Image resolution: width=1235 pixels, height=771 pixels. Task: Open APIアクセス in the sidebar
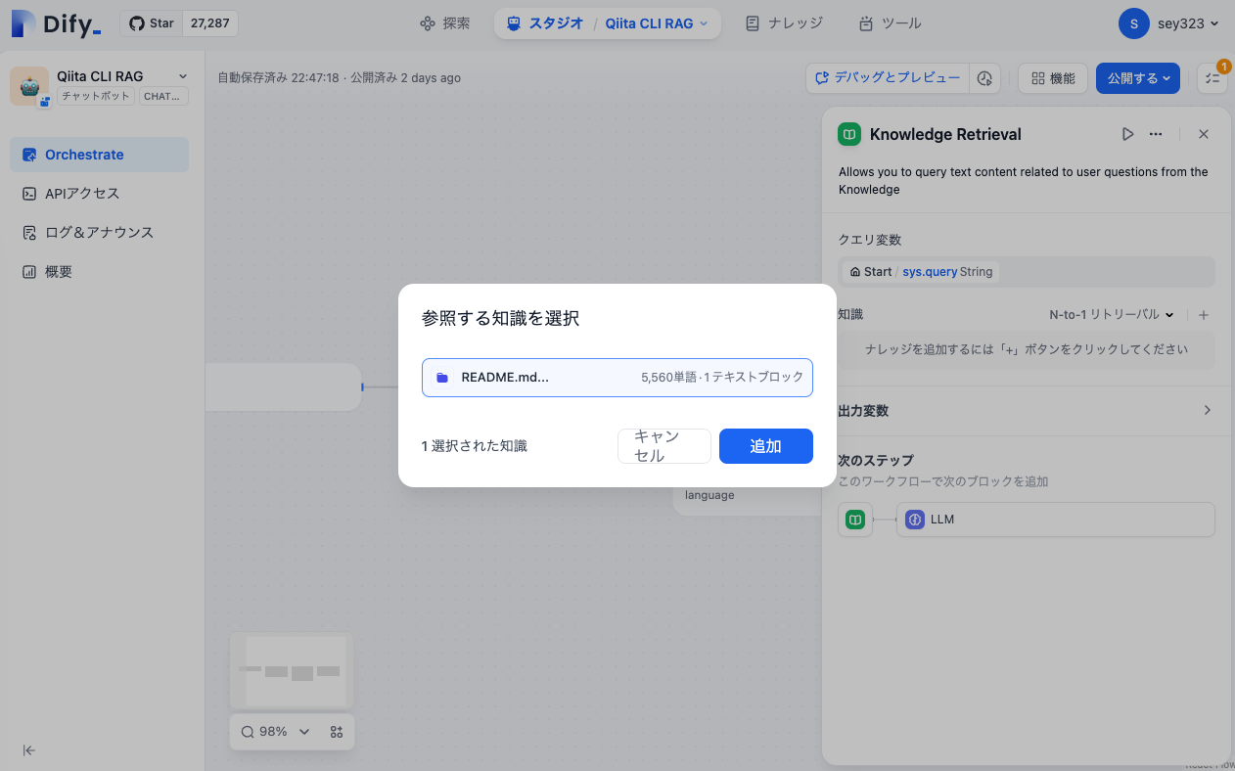coord(99,194)
